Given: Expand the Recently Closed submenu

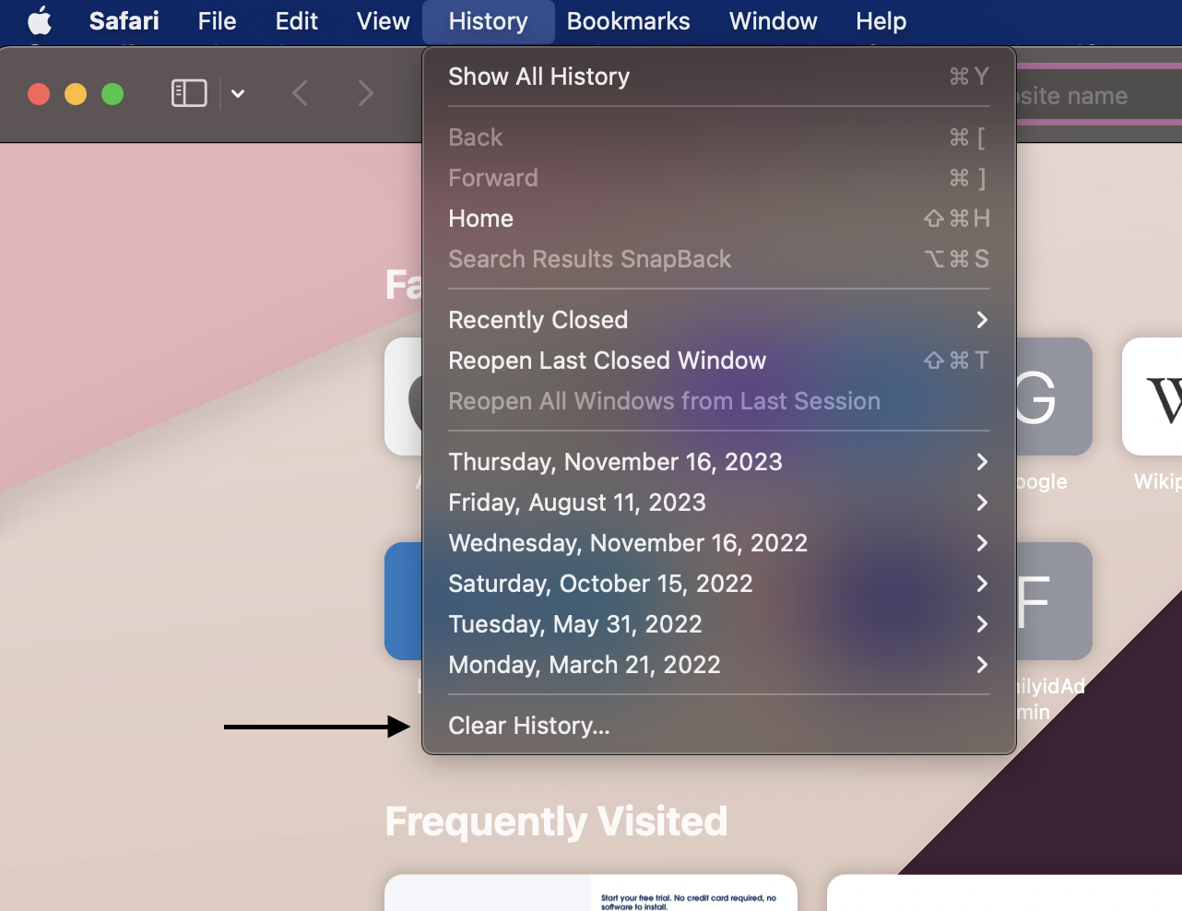Looking at the screenshot, I should tap(719, 320).
